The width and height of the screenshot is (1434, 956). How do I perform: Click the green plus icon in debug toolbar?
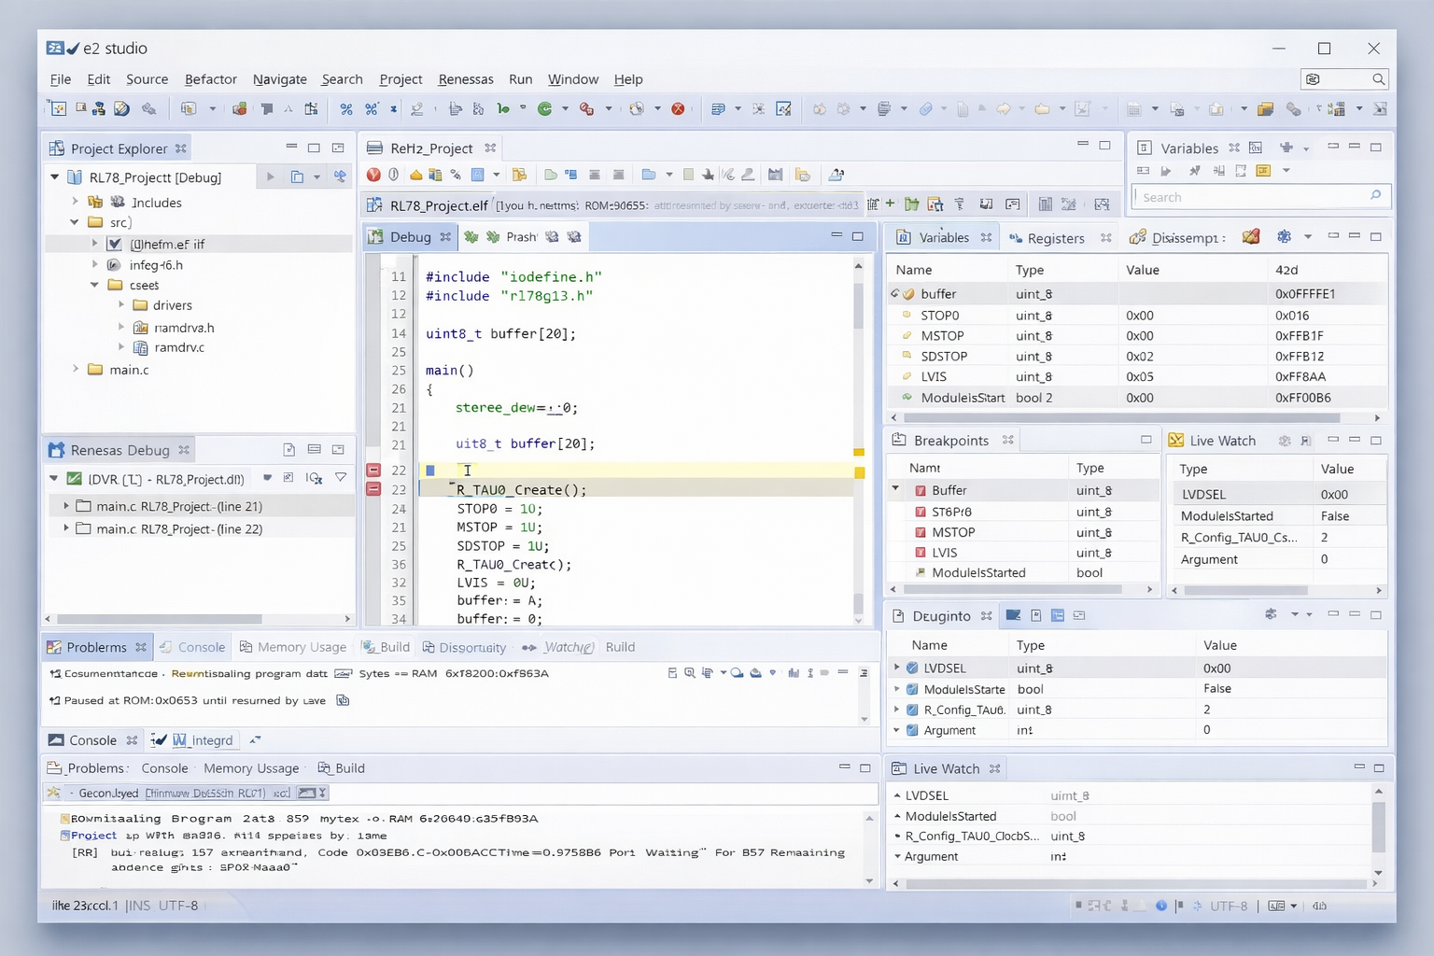coord(890,204)
